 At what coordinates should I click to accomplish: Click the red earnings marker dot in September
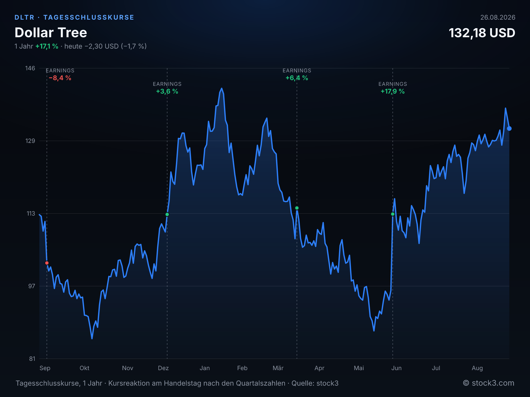coord(47,263)
